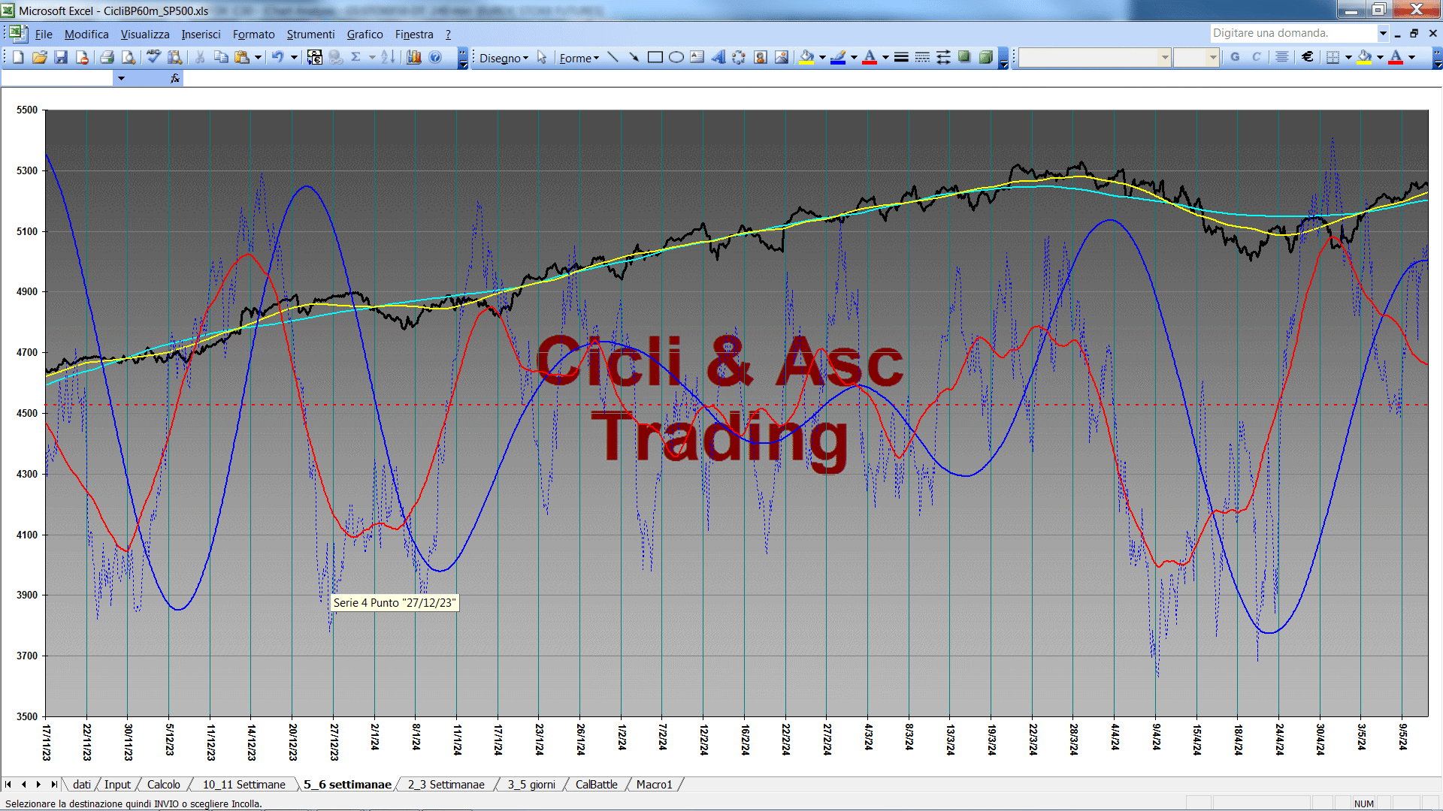
Task: Choose arrow style icon
Action: [943, 57]
